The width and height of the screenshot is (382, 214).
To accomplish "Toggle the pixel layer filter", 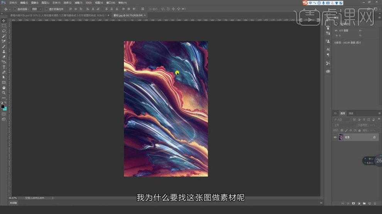I will click(x=354, y=120).
